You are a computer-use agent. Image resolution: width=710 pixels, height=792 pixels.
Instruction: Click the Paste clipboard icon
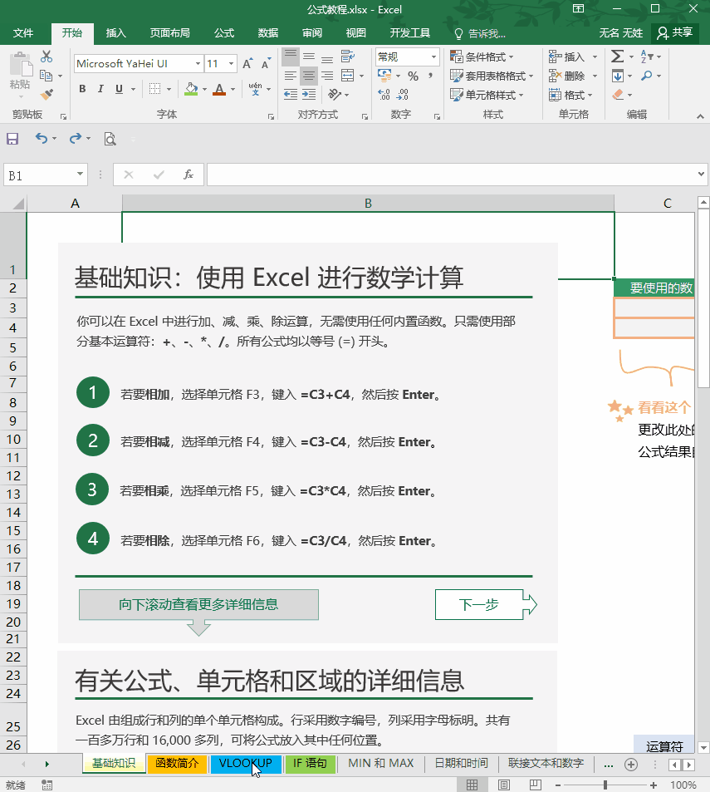click(20, 65)
